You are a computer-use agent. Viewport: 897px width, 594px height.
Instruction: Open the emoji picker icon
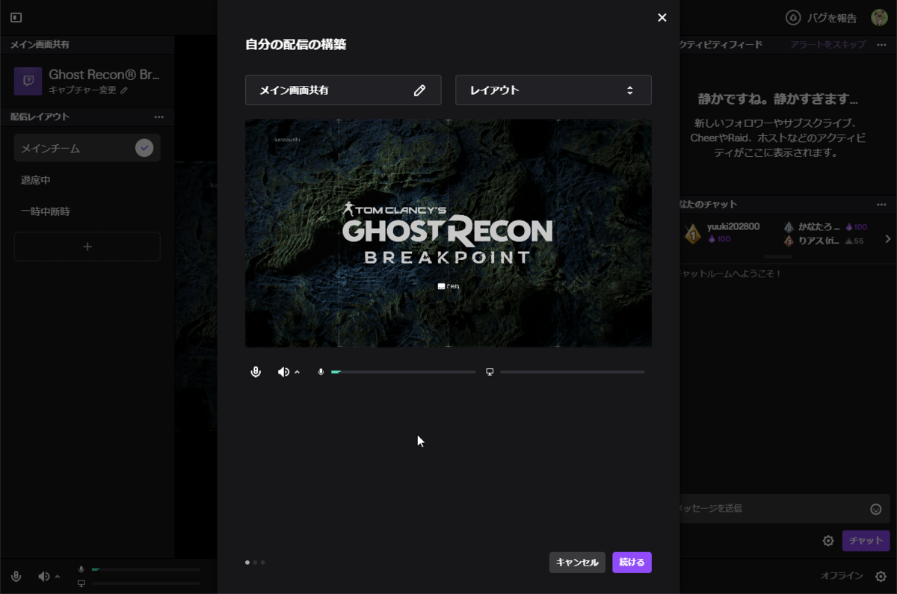876,509
